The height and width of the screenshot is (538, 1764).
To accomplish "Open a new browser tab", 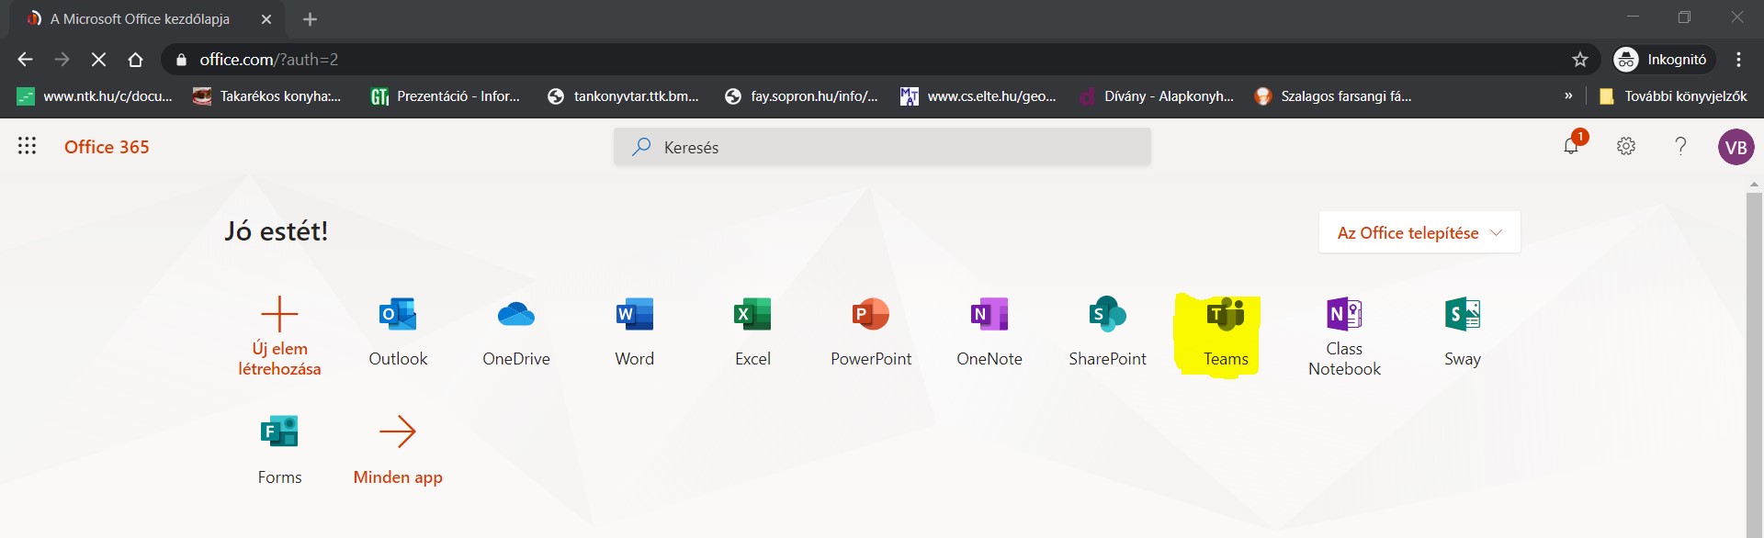I will pyautogui.click(x=310, y=19).
